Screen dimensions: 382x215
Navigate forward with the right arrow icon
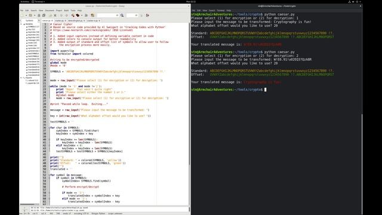click(66, 16)
